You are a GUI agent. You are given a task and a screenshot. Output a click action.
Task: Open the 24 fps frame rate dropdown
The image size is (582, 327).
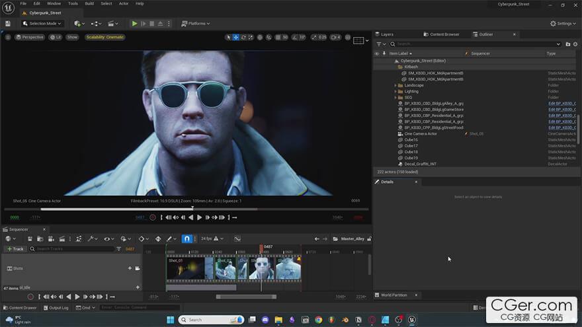[x=212, y=238]
